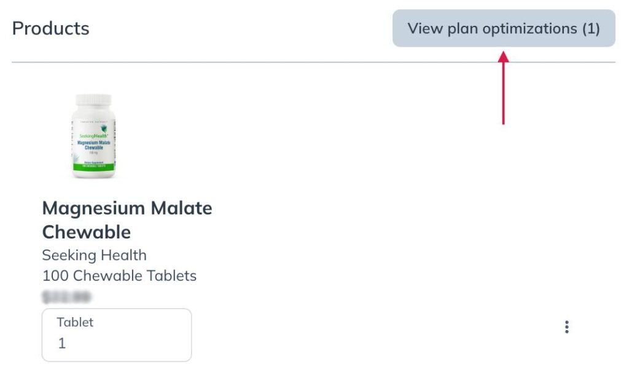Click the green band on bottle label
The image size is (629, 370).
93,166
